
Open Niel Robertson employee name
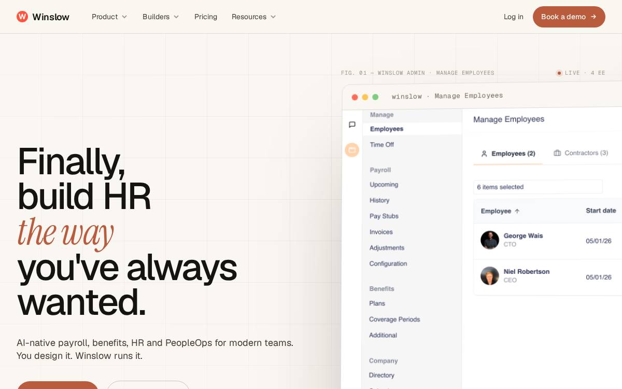pyautogui.click(x=527, y=271)
